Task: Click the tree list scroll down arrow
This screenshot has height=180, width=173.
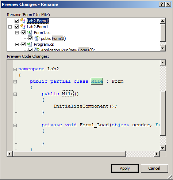Action: pyautogui.click(x=163, y=48)
